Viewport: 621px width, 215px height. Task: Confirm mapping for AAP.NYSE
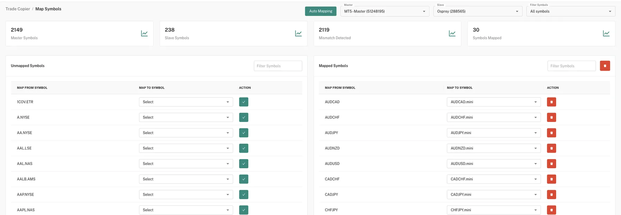click(x=244, y=195)
